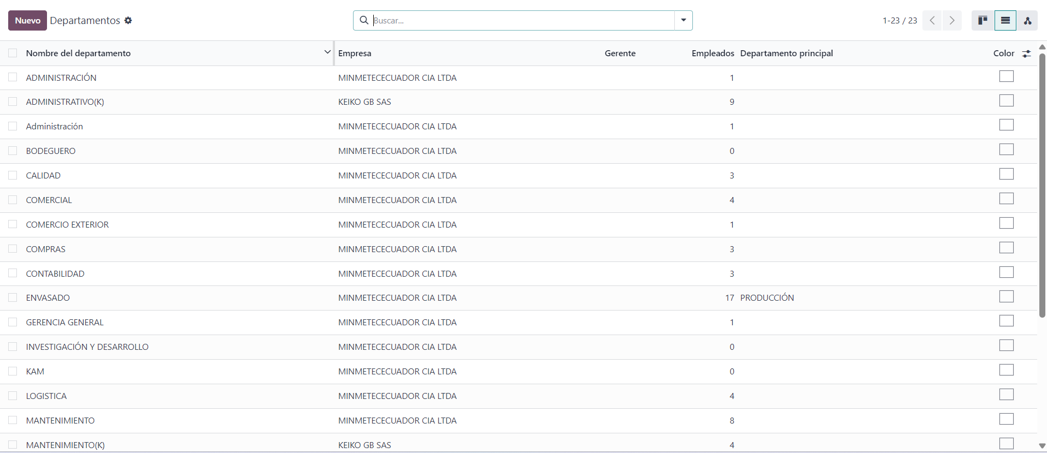This screenshot has height=453, width=1047.
Task: Switch to list view
Action: coord(1005,21)
